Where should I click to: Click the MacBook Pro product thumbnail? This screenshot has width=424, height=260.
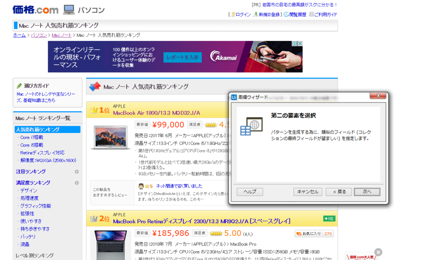tap(110, 245)
